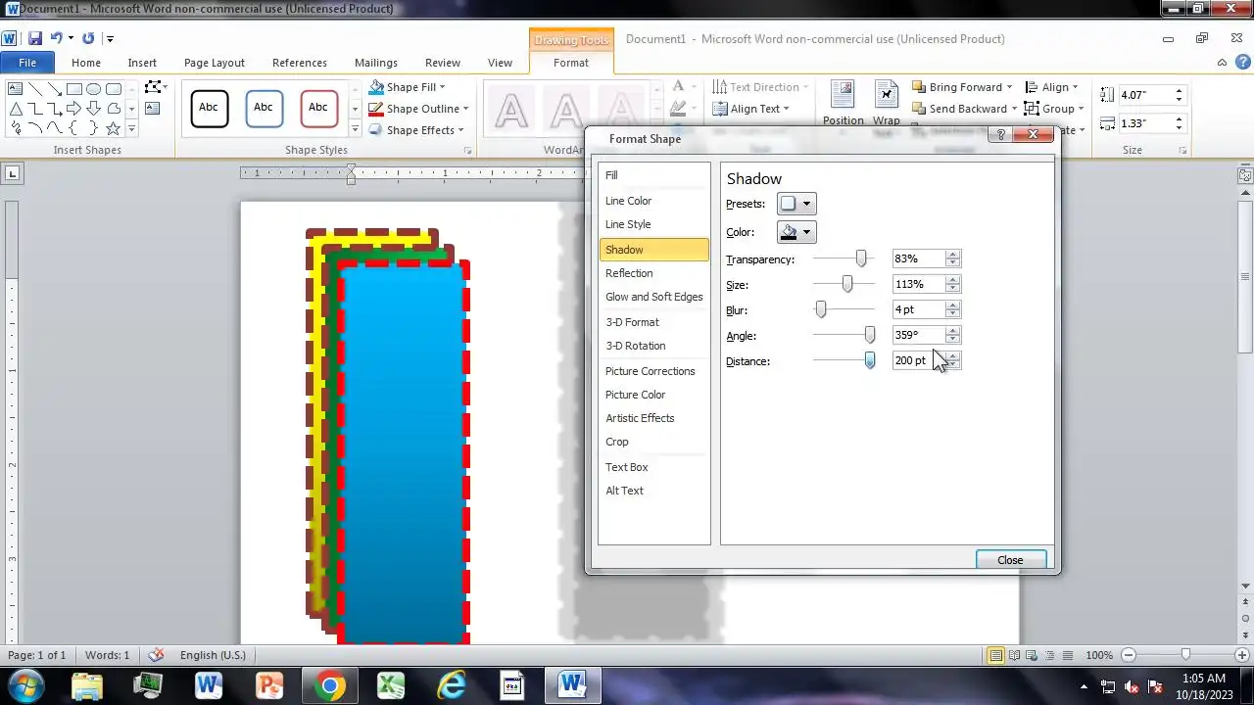Viewport: 1254px width, 705px height.
Task: Select Fill in Format Shape dialog
Action: pos(654,175)
